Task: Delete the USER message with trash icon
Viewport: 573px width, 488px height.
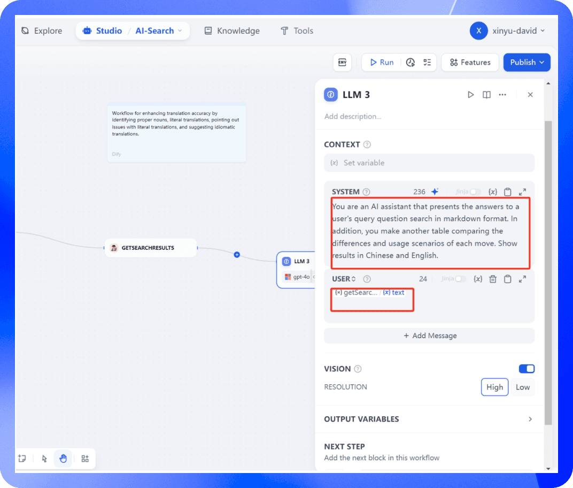Action: 493,279
